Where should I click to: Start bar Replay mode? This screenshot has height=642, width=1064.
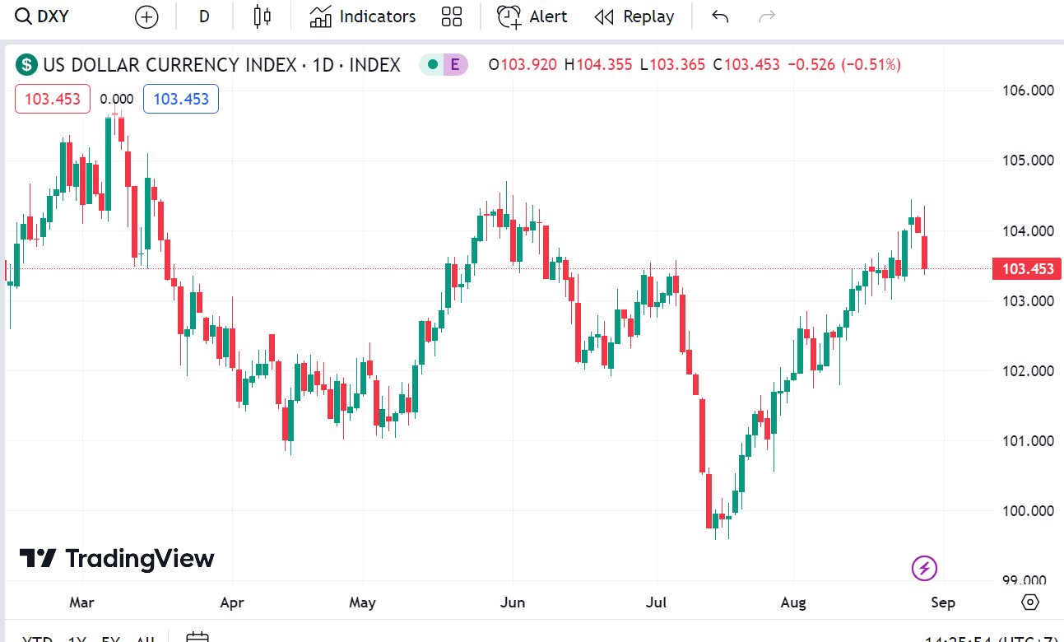(634, 16)
